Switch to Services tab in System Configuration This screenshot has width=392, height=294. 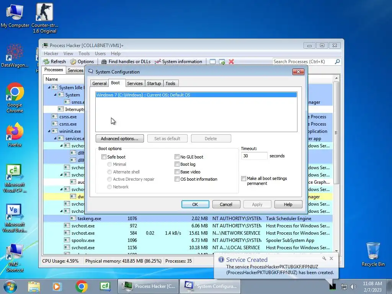point(135,83)
